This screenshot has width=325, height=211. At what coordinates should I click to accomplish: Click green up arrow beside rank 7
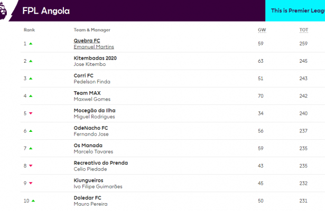tap(31, 148)
